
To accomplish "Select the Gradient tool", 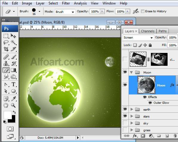I will tap(13, 70).
